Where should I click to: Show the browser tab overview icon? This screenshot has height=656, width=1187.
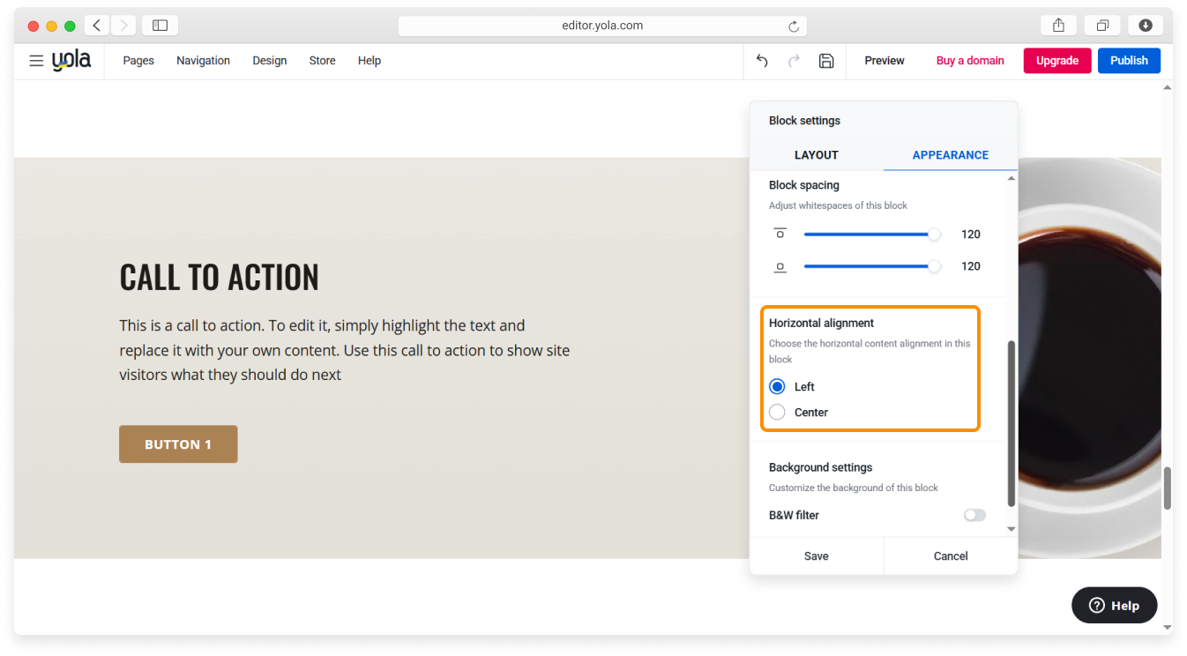[1102, 26]
